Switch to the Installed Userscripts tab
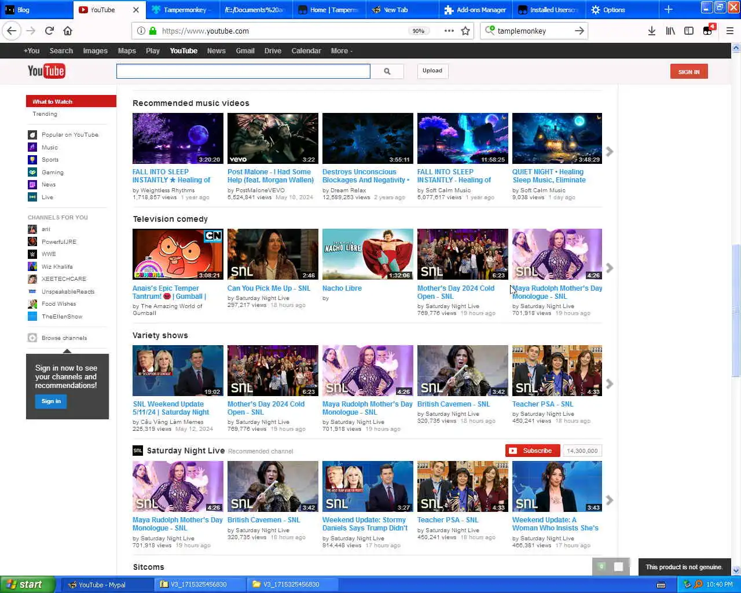This screenshot has width=741, height=593. (548, 10)
